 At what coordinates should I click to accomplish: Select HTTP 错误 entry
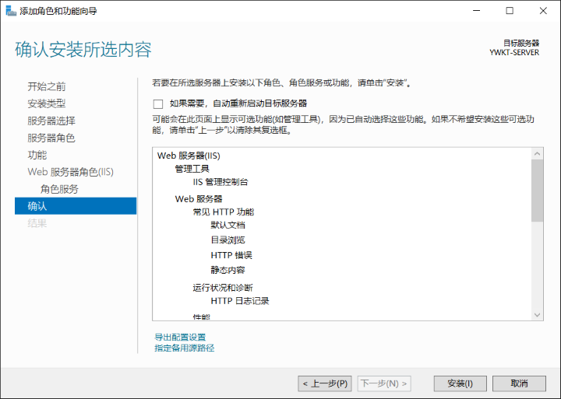point(231,255)
